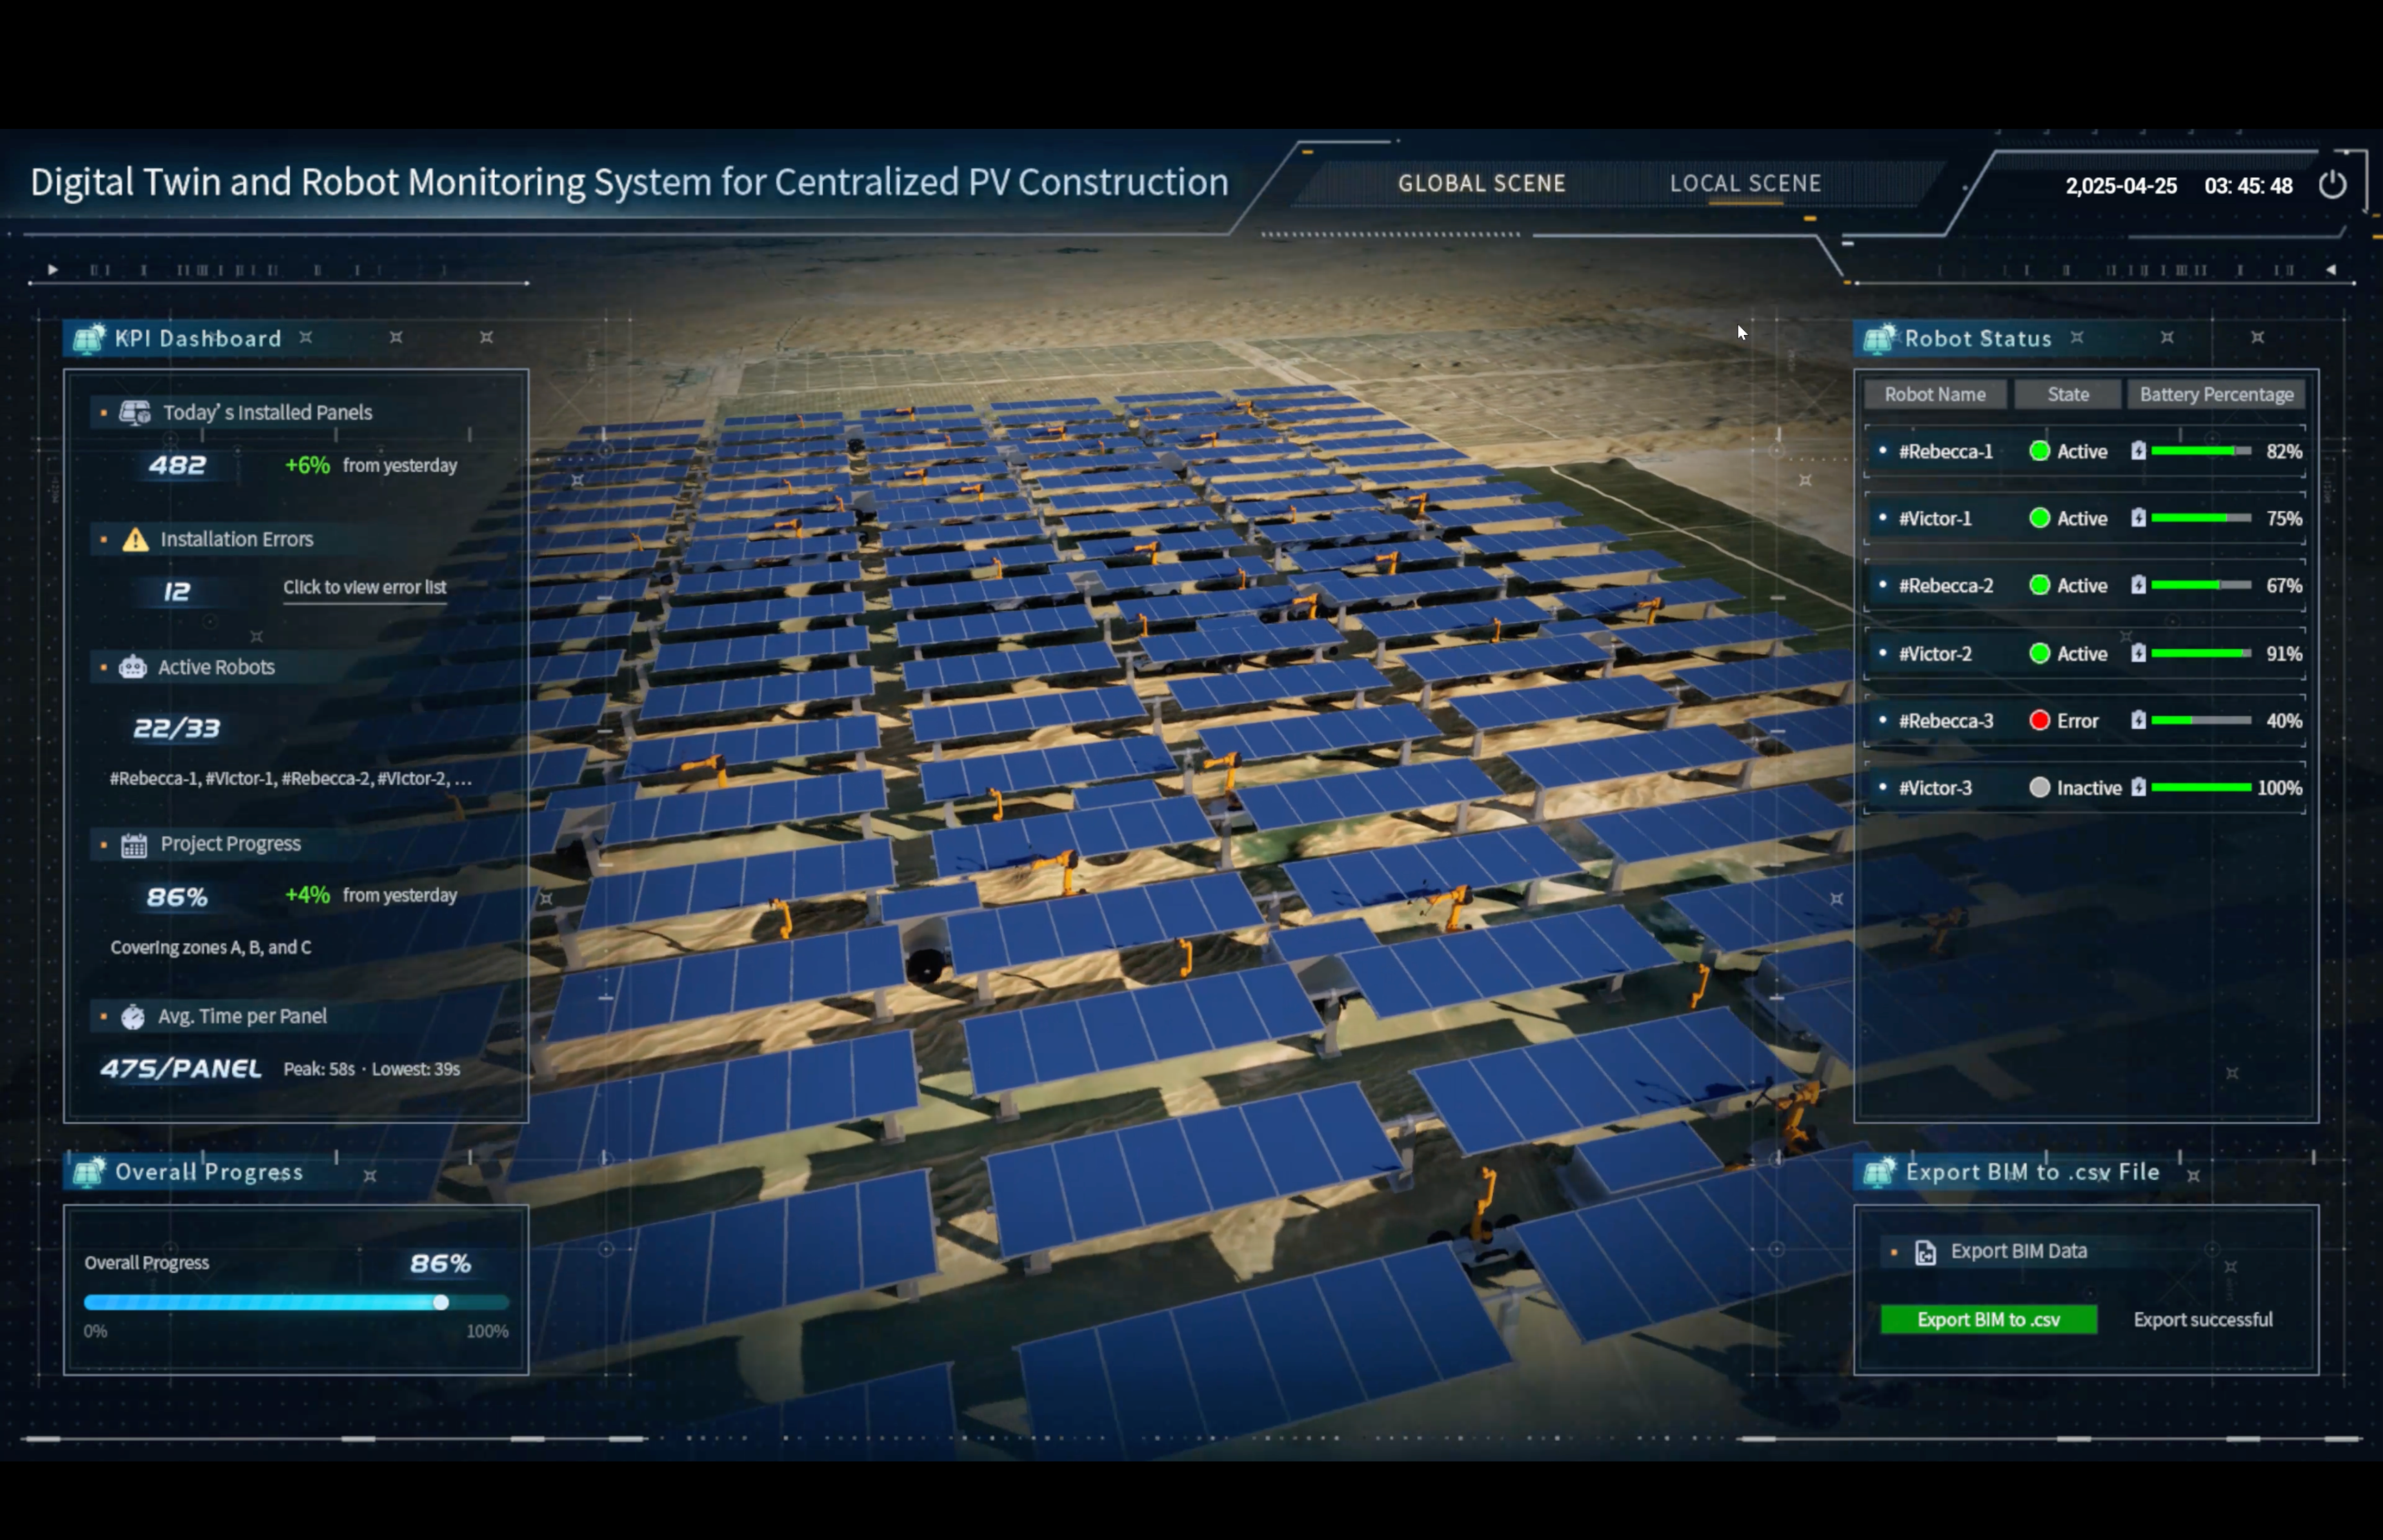Click the power icon in the top right
Viewport: 2383px width, 1540px height.
click(x=2331, y=185)
